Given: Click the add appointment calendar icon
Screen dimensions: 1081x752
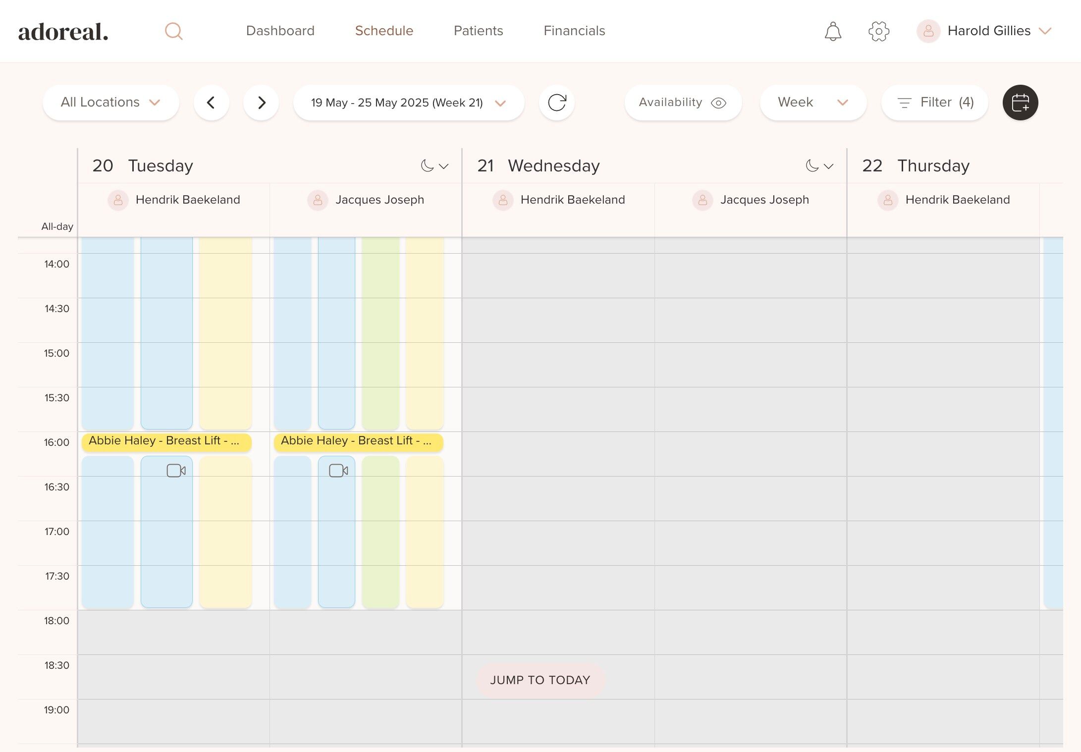Looking at the screenshot, I should [x=1020, y=103].
